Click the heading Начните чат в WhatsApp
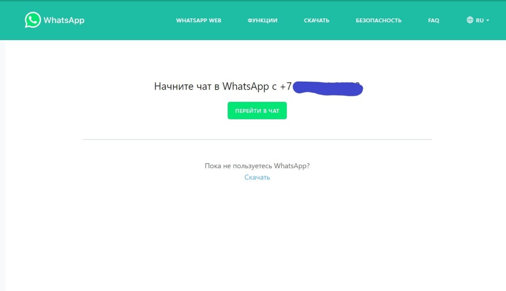Viewport: 506px width, 291px height. click(211, 86)
